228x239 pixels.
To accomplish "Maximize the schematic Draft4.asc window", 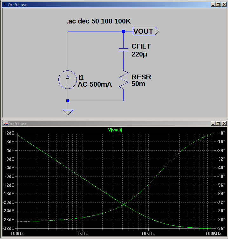I will pos(218,4).
